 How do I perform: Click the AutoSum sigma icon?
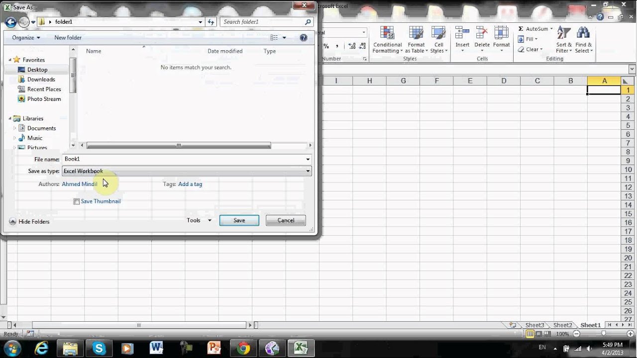click(x=521, y=29)
